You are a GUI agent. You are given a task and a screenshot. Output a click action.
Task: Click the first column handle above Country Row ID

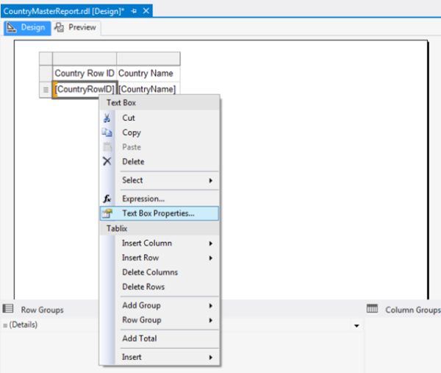pyautogui.click(x=85, y=59)
